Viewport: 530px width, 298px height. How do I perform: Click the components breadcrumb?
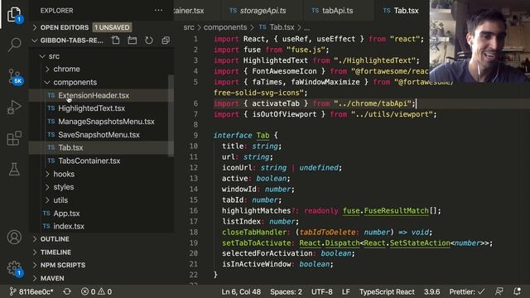tap(225, 27)
